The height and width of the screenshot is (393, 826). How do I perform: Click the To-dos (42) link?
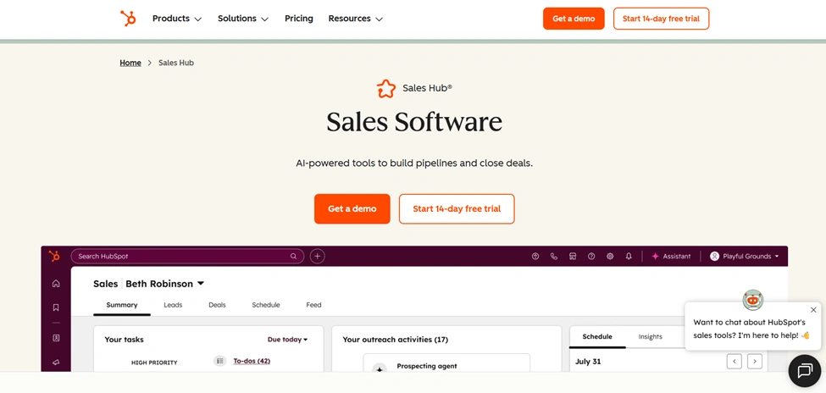click(252, 361)
